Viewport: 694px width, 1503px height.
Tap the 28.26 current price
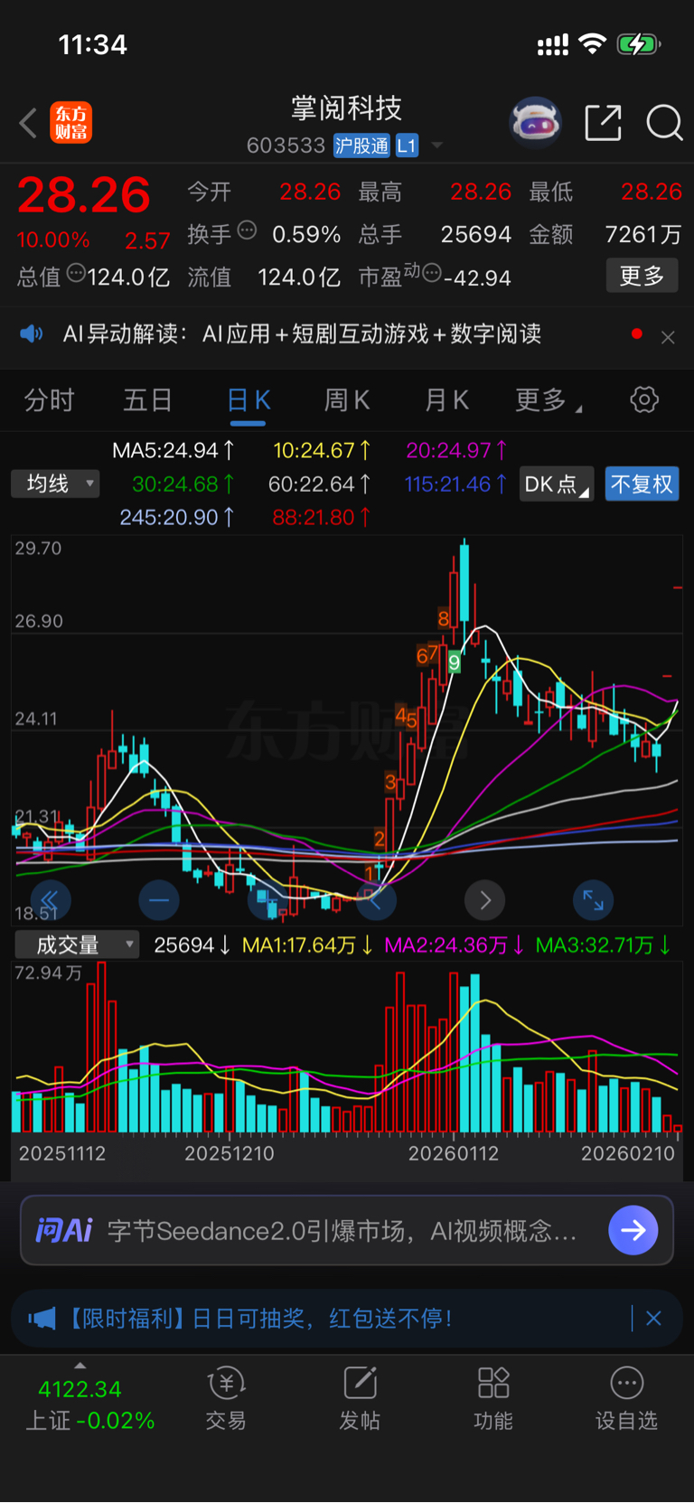[x=84, y=195]
